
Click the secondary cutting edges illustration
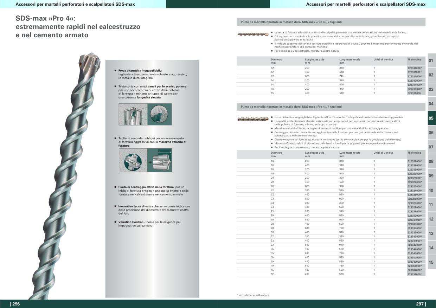pos(145,160)
